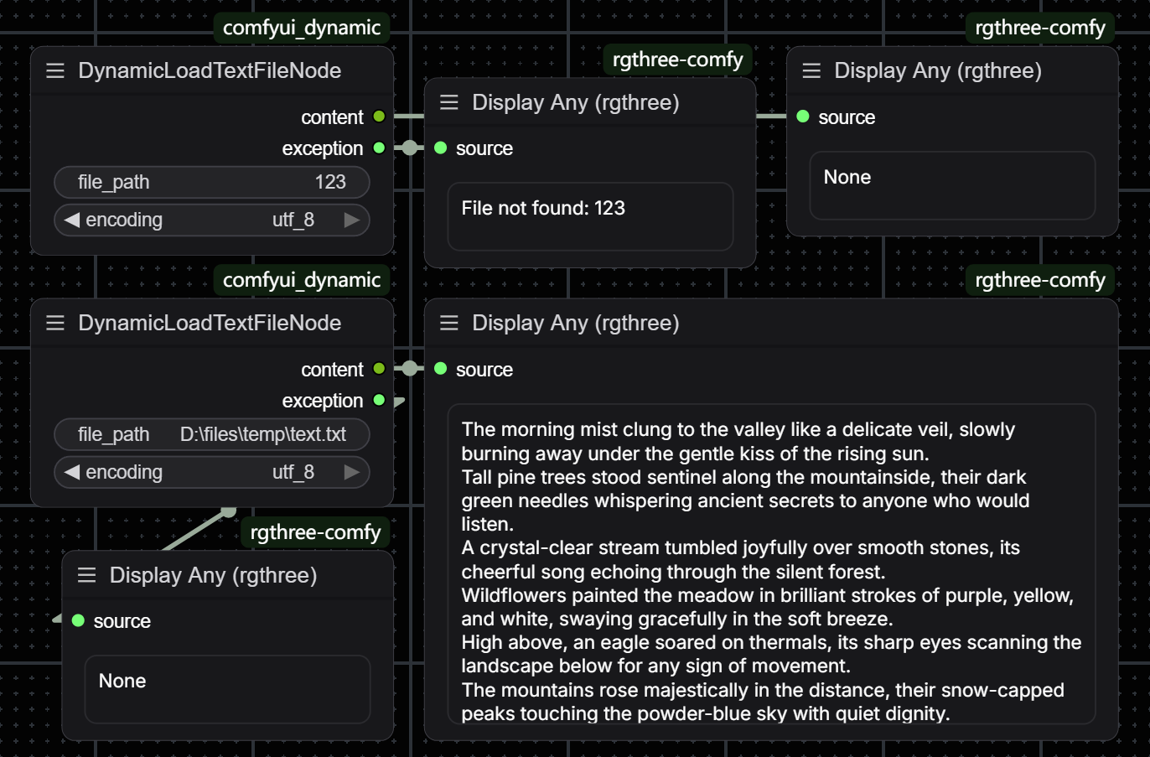Select title of the DynamicLoadTextFileNode with text.txt path

(210, 324)
